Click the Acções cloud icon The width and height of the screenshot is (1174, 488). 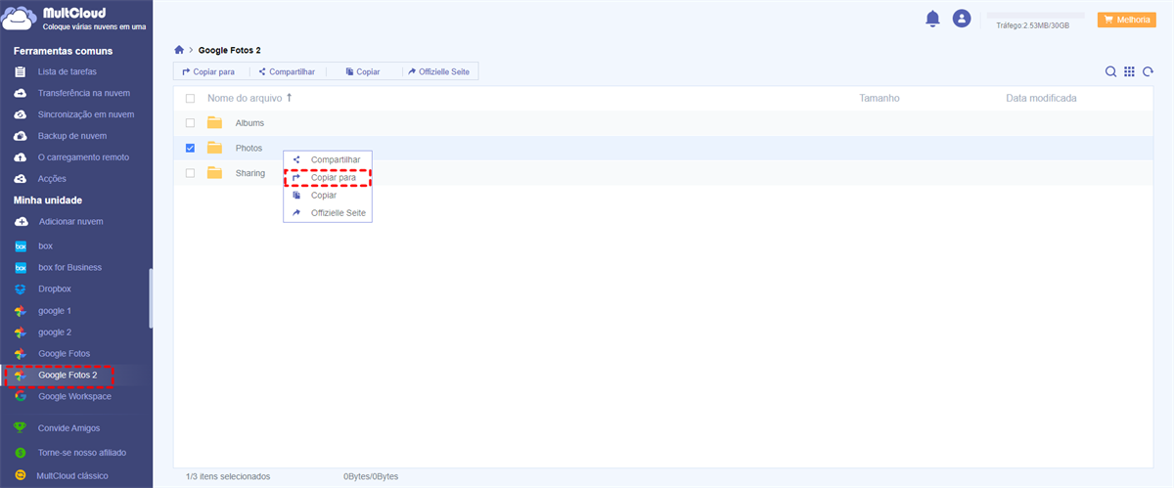[20, 179]
